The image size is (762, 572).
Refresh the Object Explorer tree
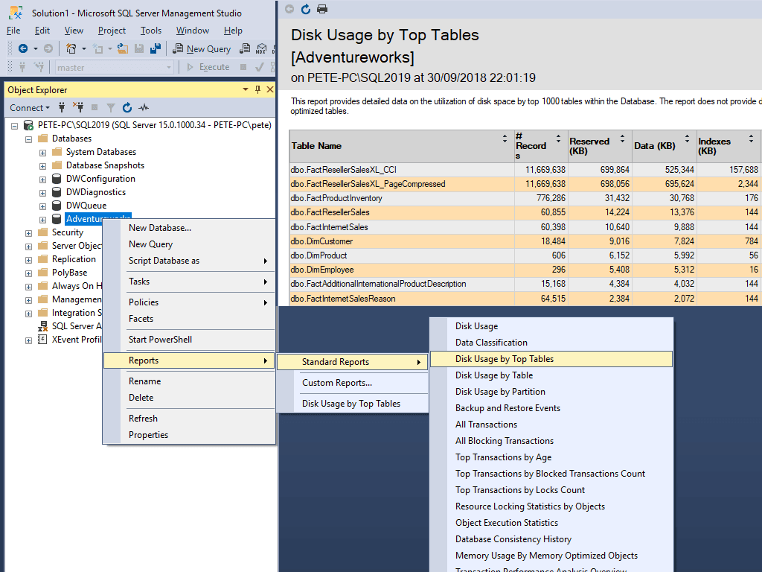[x=127, y=107]
